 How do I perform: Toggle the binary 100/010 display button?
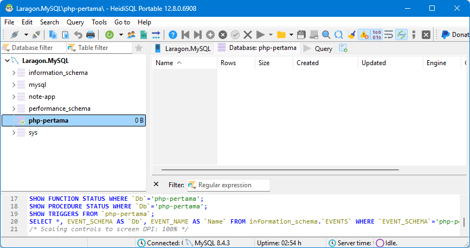(x=376, y=35)
